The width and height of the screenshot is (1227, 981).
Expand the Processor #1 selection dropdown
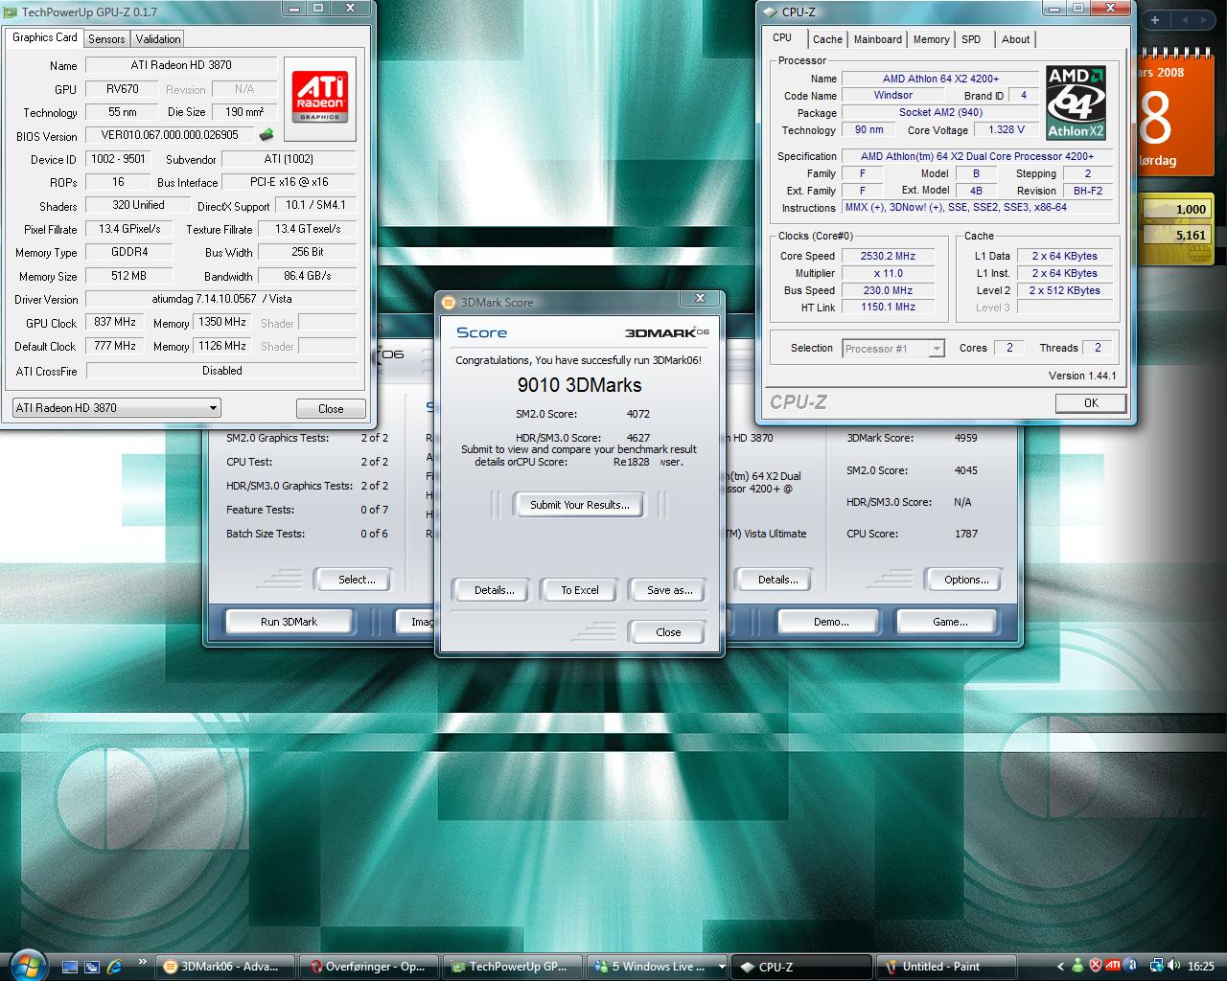click(x=937, y=349)
